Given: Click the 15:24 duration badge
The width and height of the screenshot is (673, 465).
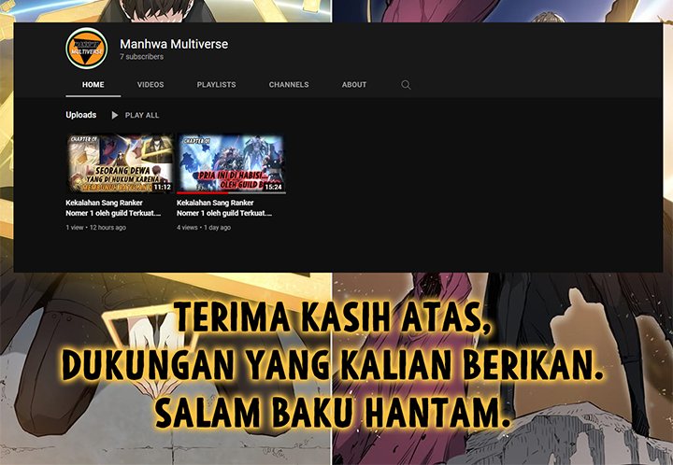Looking at the screenshot, I should (273, 187).
